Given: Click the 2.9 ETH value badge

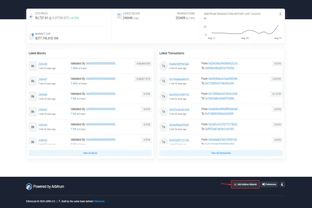Looking at the screenshot, I should [276, 79].
